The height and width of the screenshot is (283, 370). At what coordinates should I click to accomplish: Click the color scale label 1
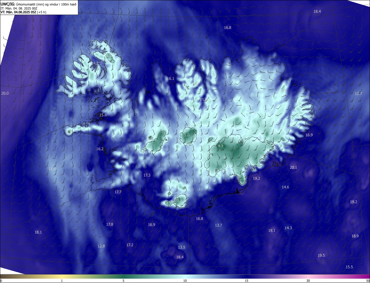(x=62, y=281)
